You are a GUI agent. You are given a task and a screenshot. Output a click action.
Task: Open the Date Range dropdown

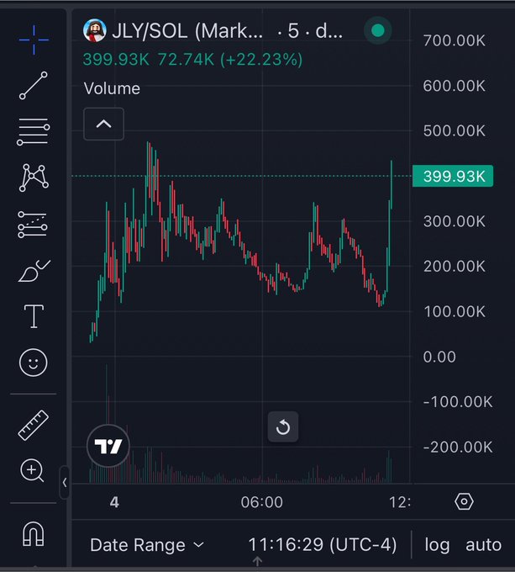[147, 545]
